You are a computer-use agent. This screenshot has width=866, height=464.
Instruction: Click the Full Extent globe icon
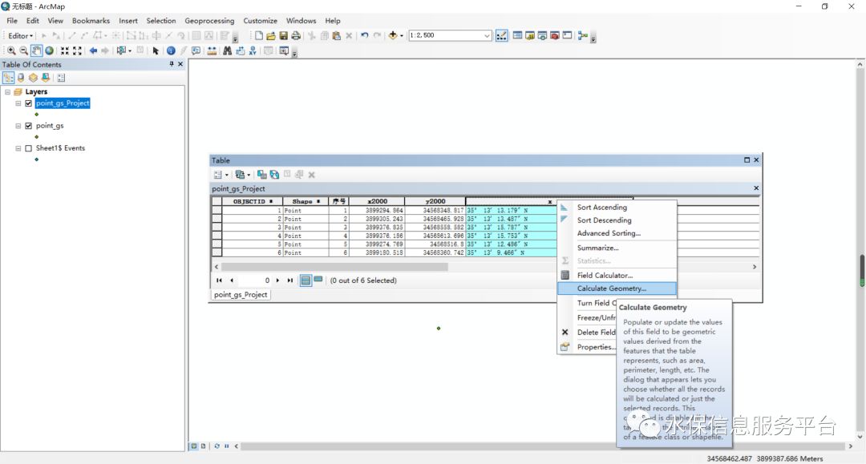click(x=50, y=50)
